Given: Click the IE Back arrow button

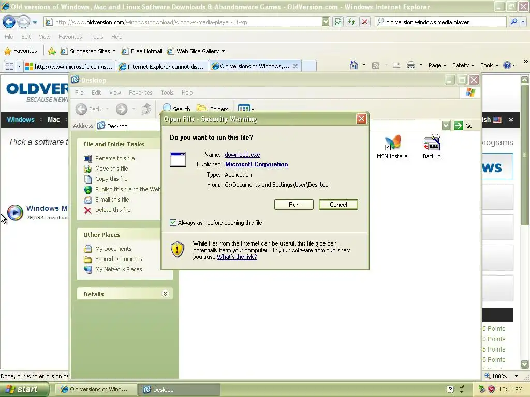Looking at the screenshot, I should [9, 22].
